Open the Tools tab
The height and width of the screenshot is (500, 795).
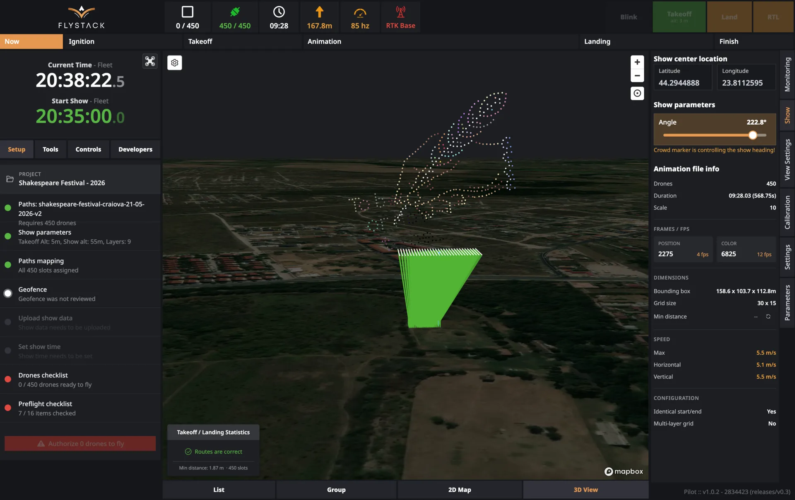click(51, 149)
